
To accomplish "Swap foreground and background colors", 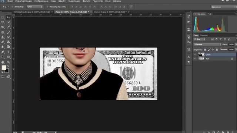I will [x=8, y=66].
